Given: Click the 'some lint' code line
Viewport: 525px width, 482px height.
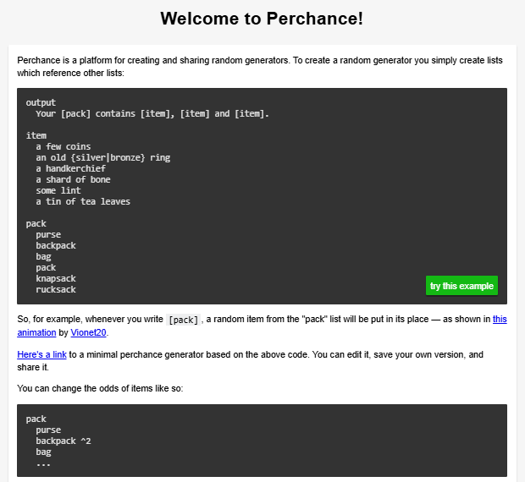Looking at the screenshot, I should coord(58,190).
